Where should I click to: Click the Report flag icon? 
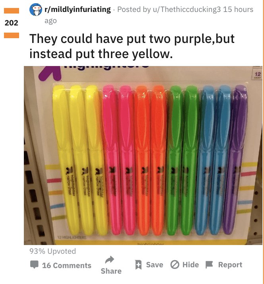point(209,265)
